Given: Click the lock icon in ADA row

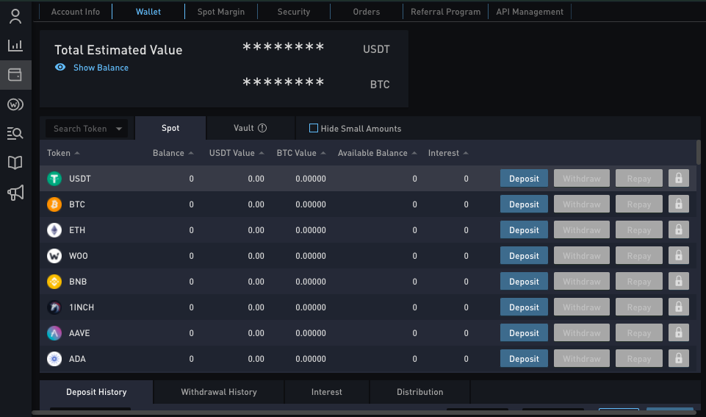Looking at the screenshot, I should click(679, 358).
